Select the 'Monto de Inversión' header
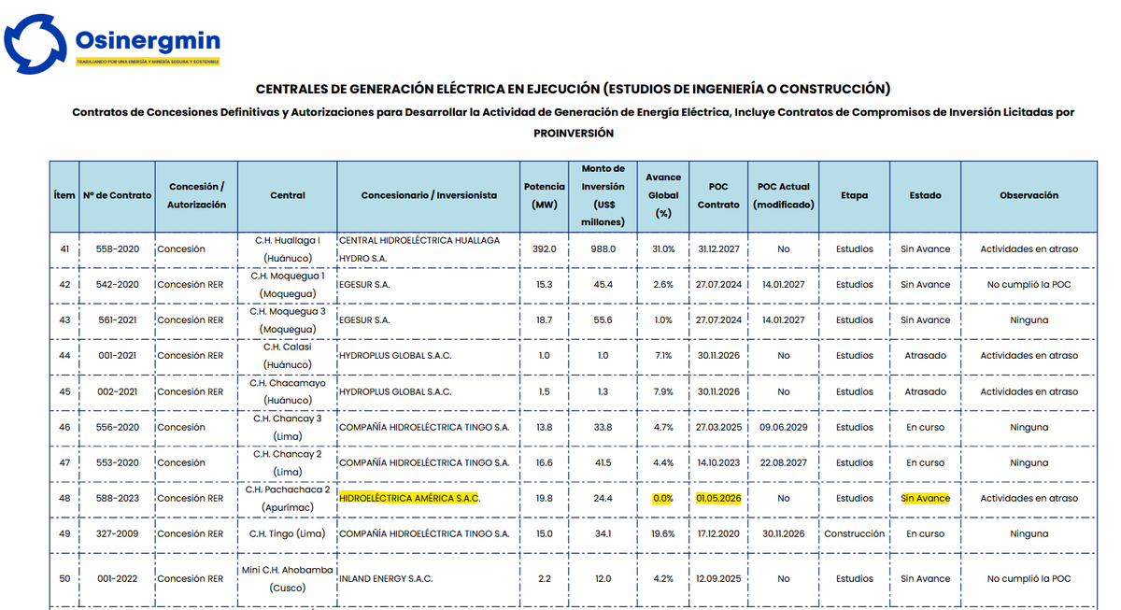Viewport: 1121px width, 610px height. pos(603,196)
